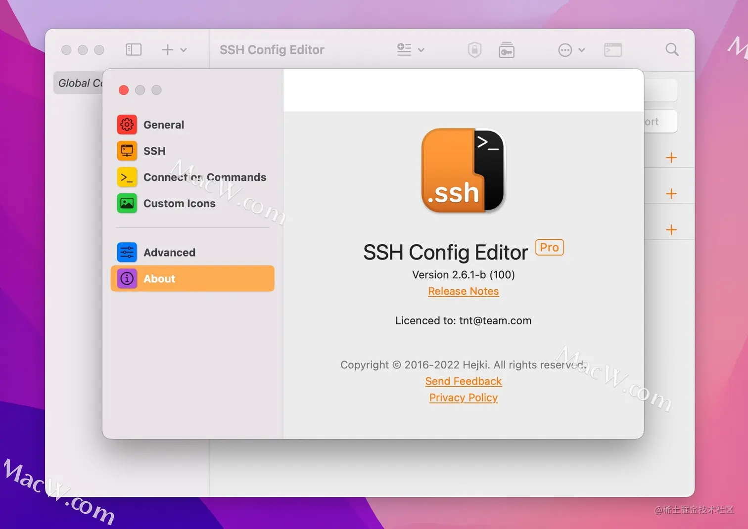Click the red General gear icon
The width and height of the screenshot is (748, 529).
tap(127, 125)
